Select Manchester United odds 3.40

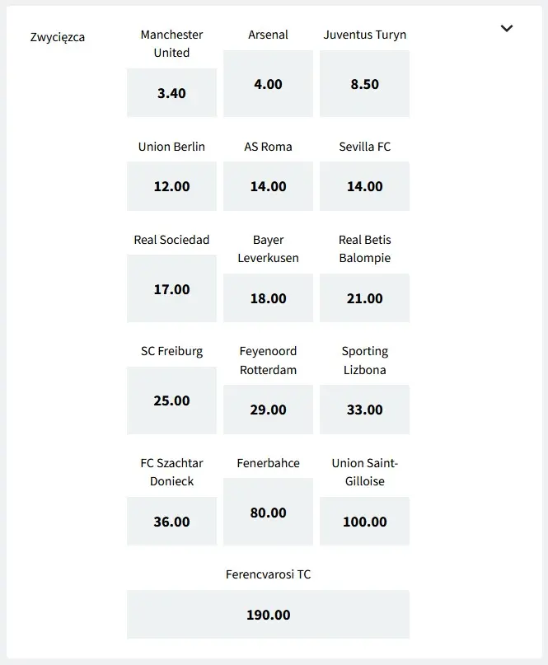tap(171, 93)
